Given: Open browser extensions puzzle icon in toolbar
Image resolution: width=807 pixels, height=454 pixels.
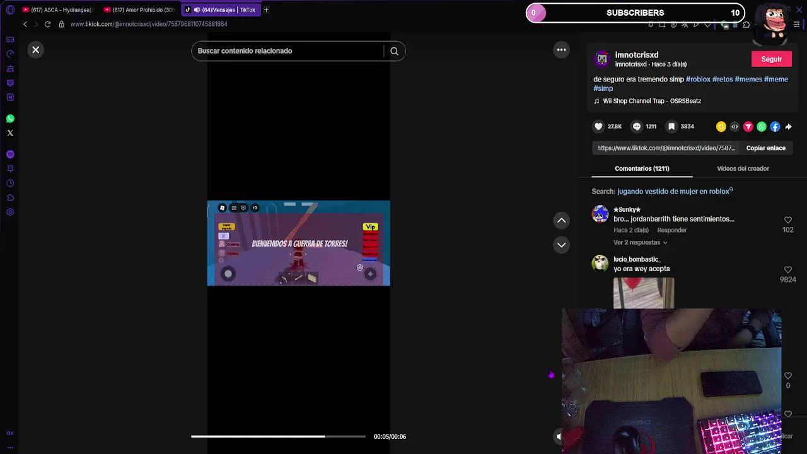Looking at the screenshot, I should 746,25.
